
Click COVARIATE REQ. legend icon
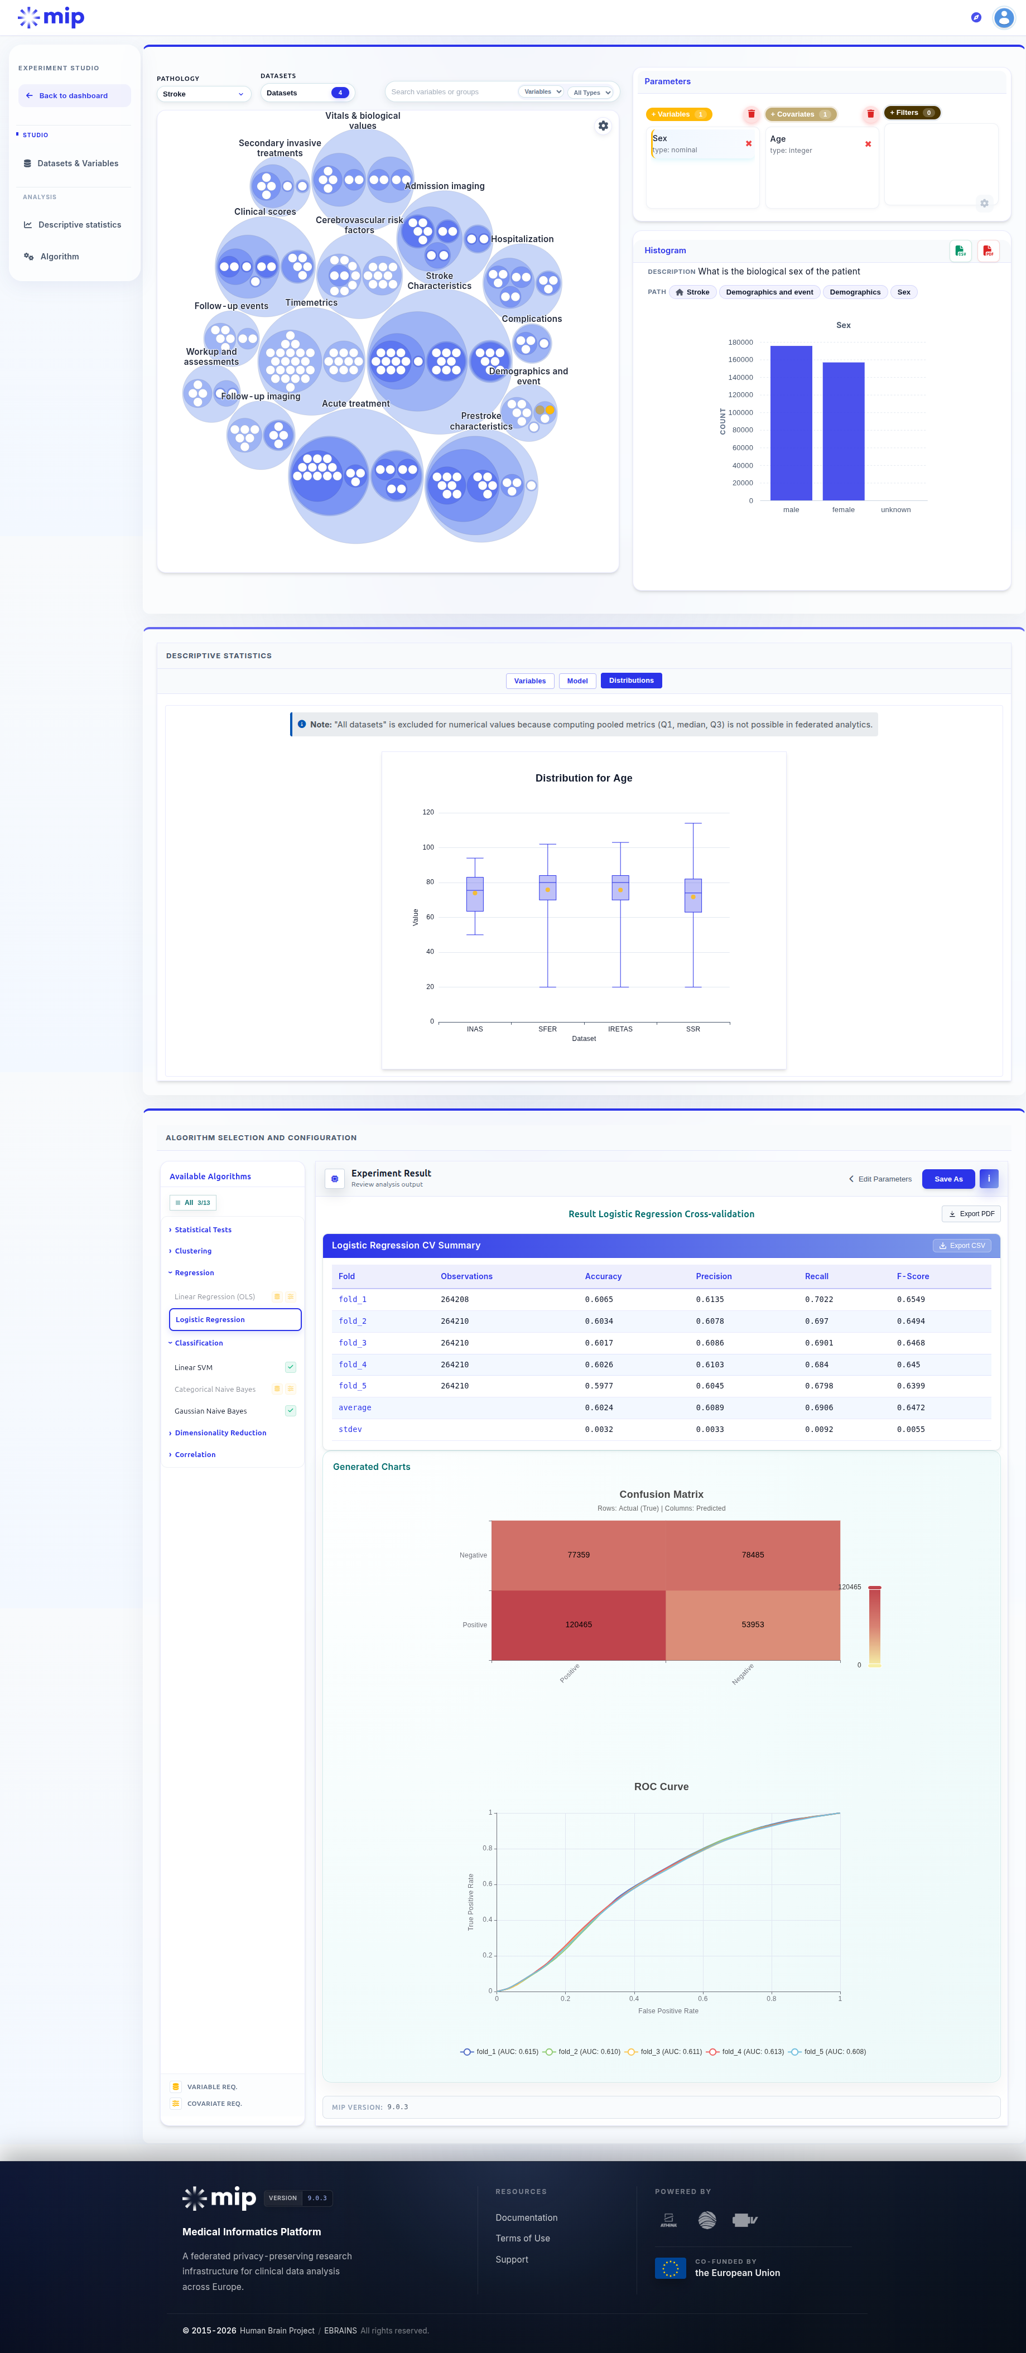[x=175, y=2103]
